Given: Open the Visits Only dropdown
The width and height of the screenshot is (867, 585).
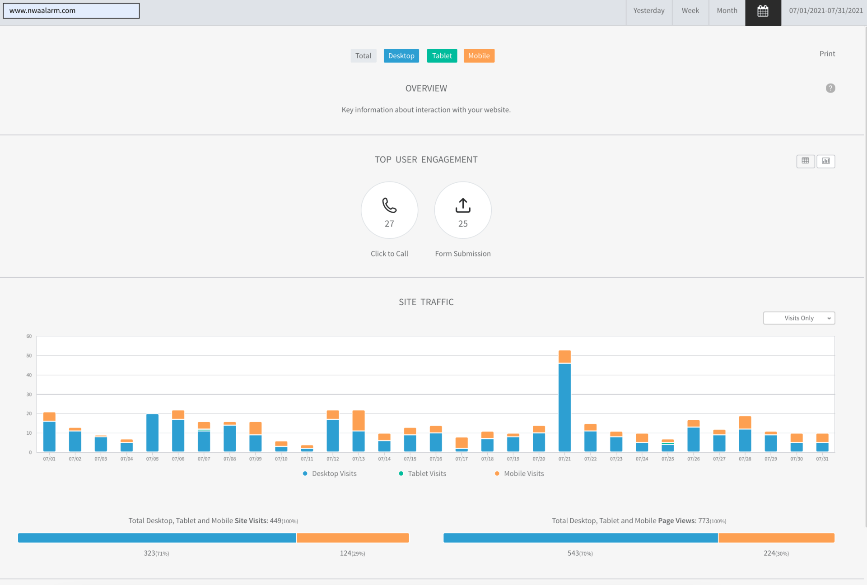Looking at the screenshot, I should click(x=798, y=318).
